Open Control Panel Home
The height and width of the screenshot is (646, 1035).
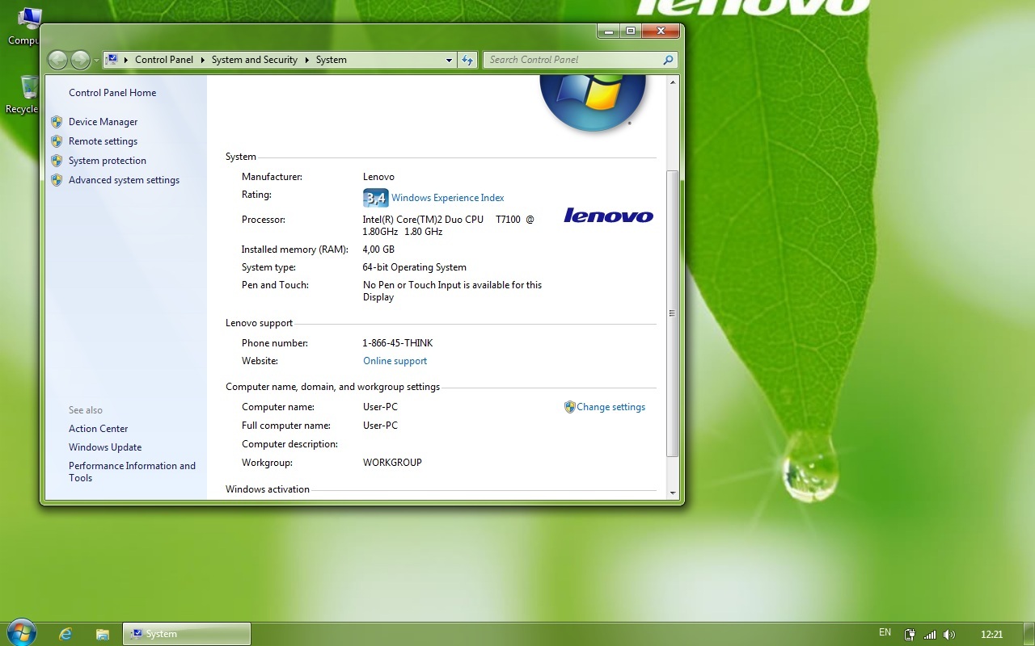112,93
